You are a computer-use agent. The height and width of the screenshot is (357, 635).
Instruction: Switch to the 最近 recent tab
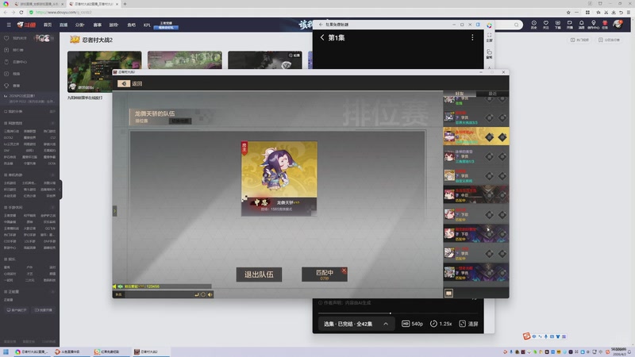pos(492,94)
